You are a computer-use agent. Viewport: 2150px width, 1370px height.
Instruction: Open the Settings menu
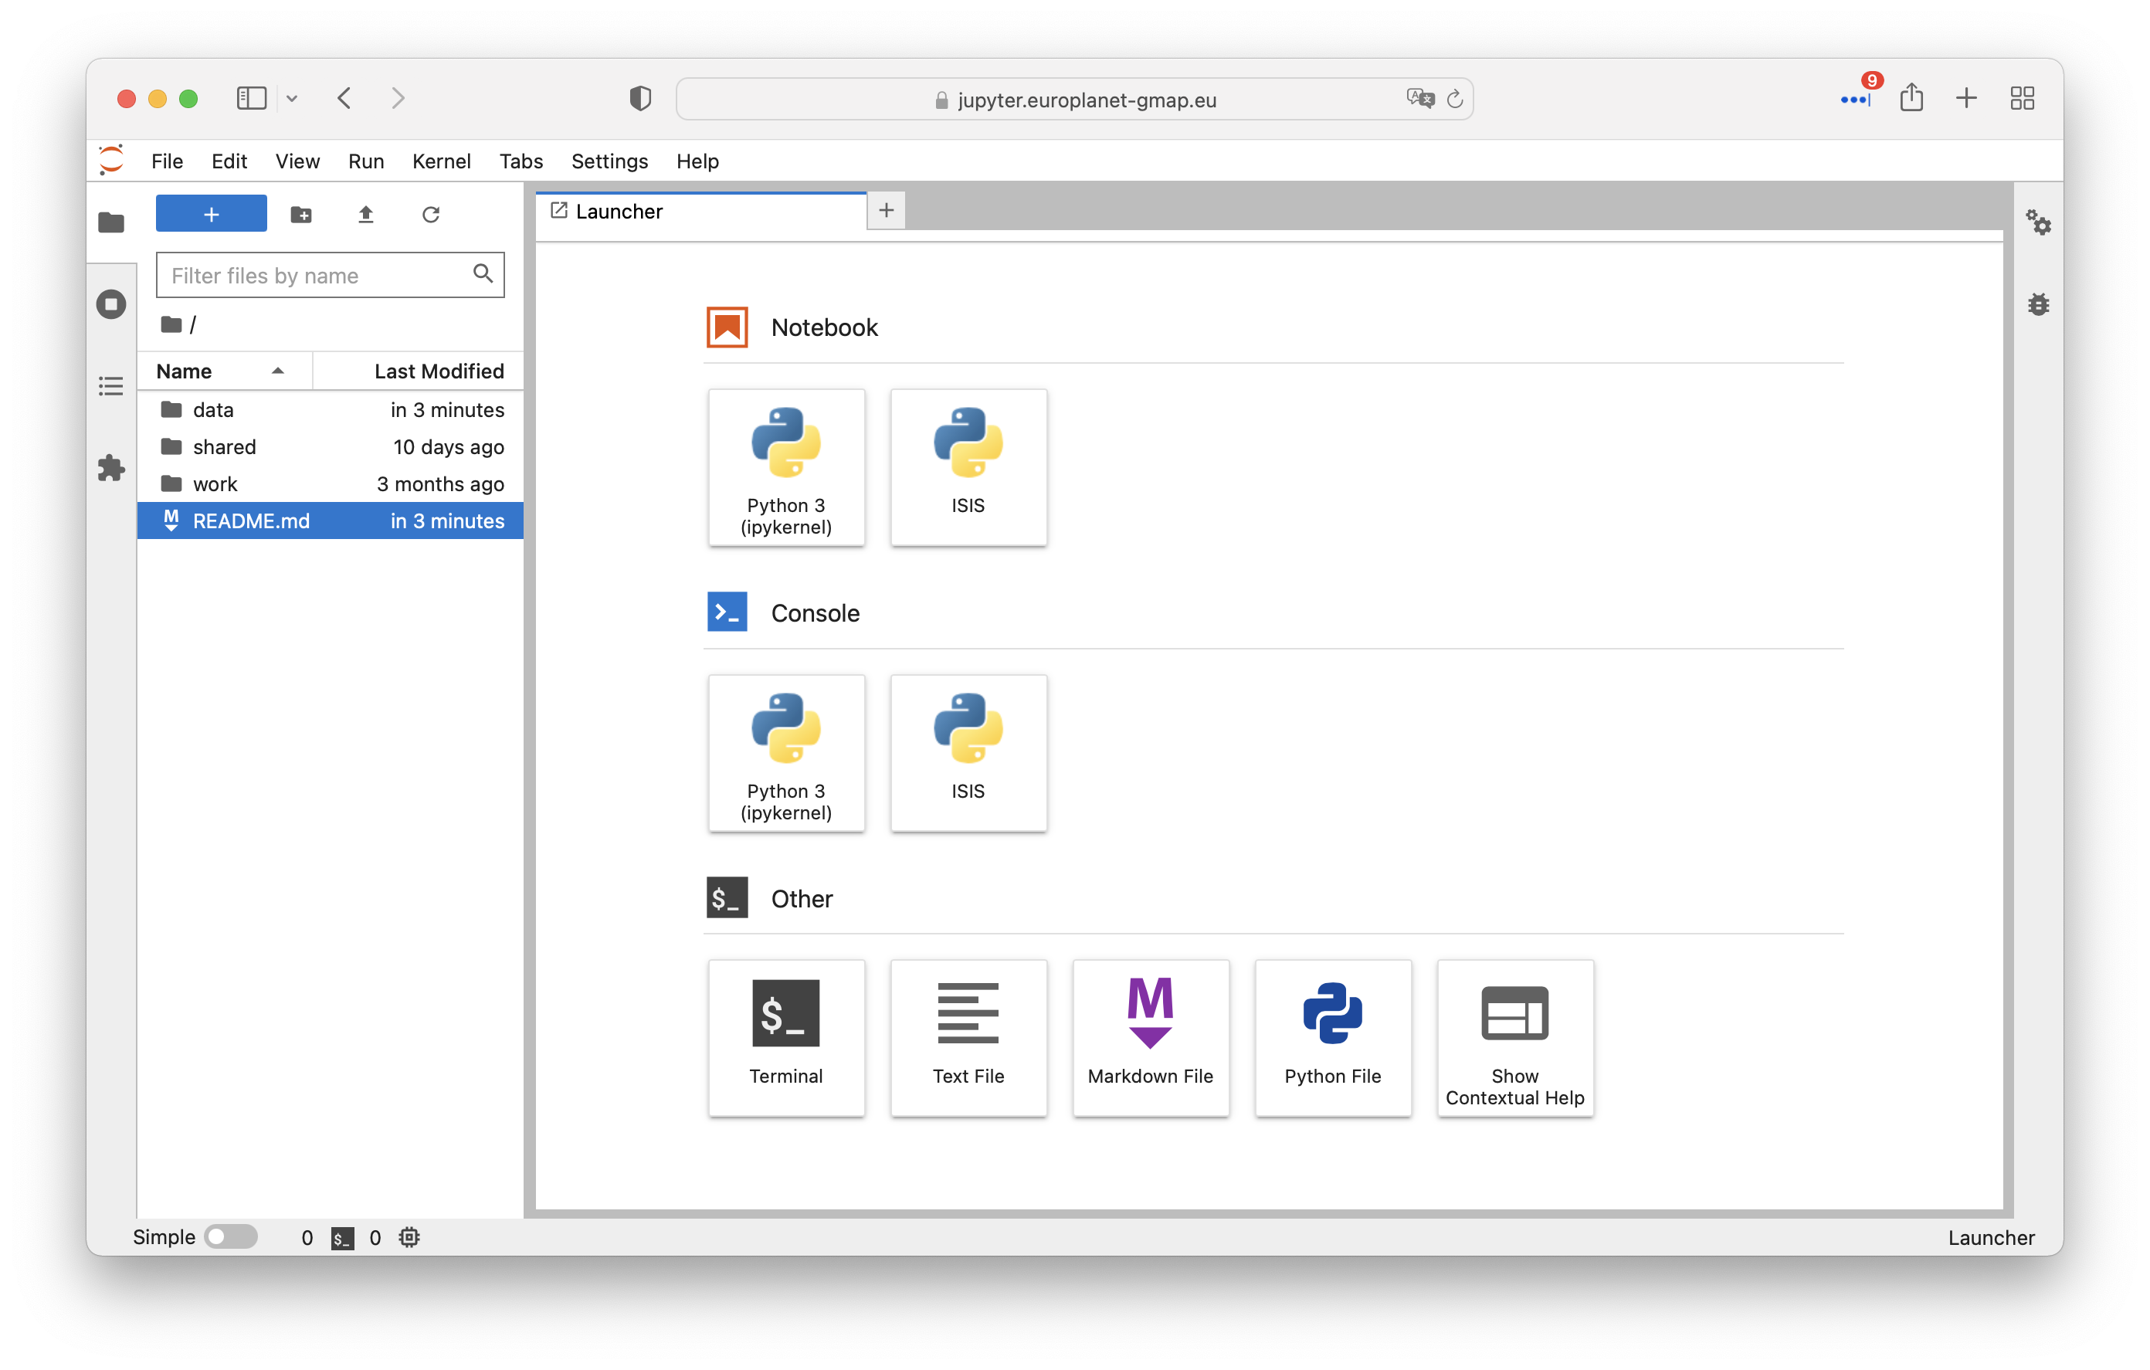(x=609, y=161)
